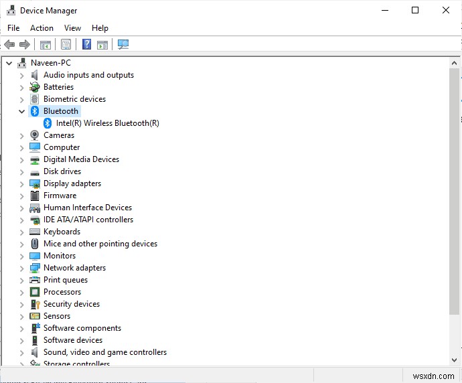Screen dimensions: 462x383
Task: Click the IDE ATA/ATAPI controllers icon
Action: pyautogui.click(x=35, y=220)
